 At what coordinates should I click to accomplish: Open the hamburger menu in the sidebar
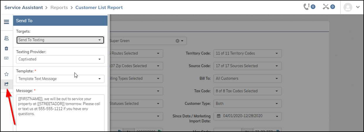pyautogui.click(x=6, y=22)
